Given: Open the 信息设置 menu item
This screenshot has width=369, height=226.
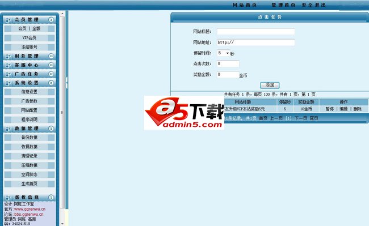Looking at the screenshot, I should coord(29,92).
